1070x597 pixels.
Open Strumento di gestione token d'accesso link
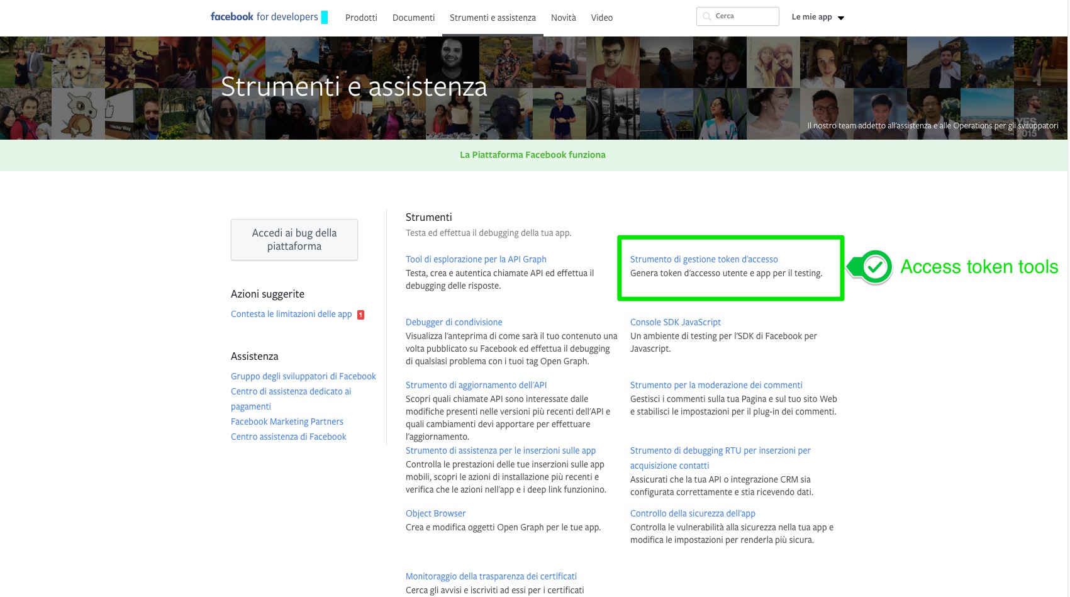click(704, 259)
